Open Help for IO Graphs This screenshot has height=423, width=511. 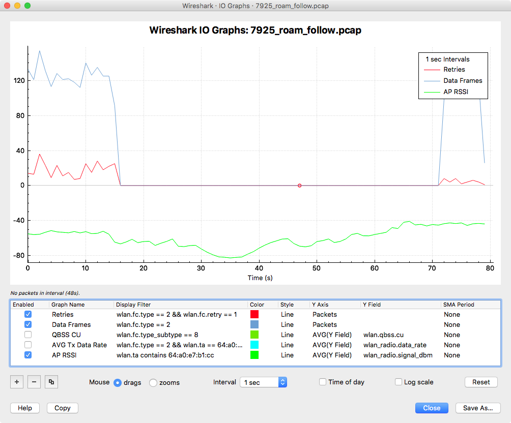pos(24,408)
